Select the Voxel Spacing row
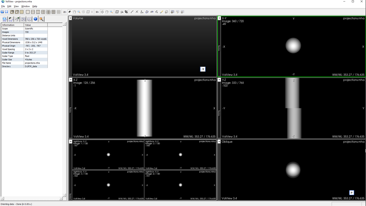Viewport: 366px width, 206px height. tap(24, 49)
